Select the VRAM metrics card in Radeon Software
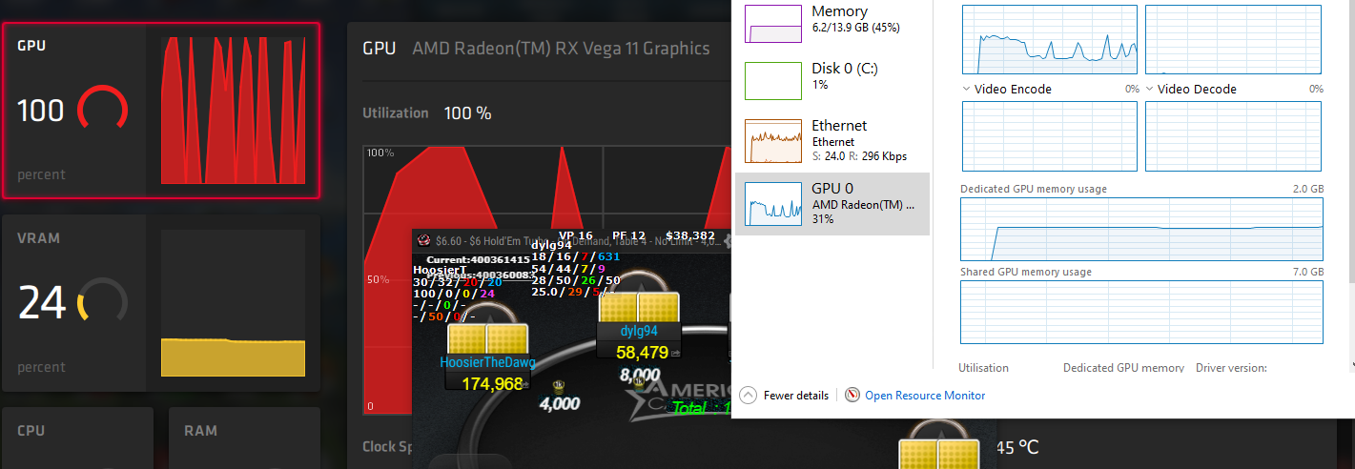Viewport: 1355px width, 469px height. (x=160, y=303)
